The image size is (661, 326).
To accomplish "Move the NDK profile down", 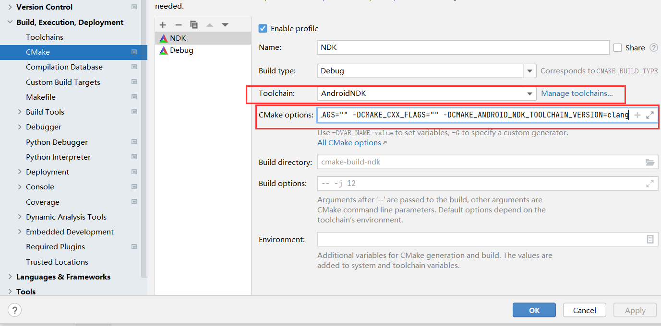I will point(225,24).
